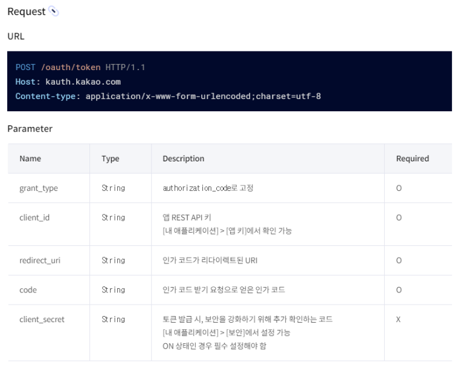Click String type in grant_type row

[113, 188]
